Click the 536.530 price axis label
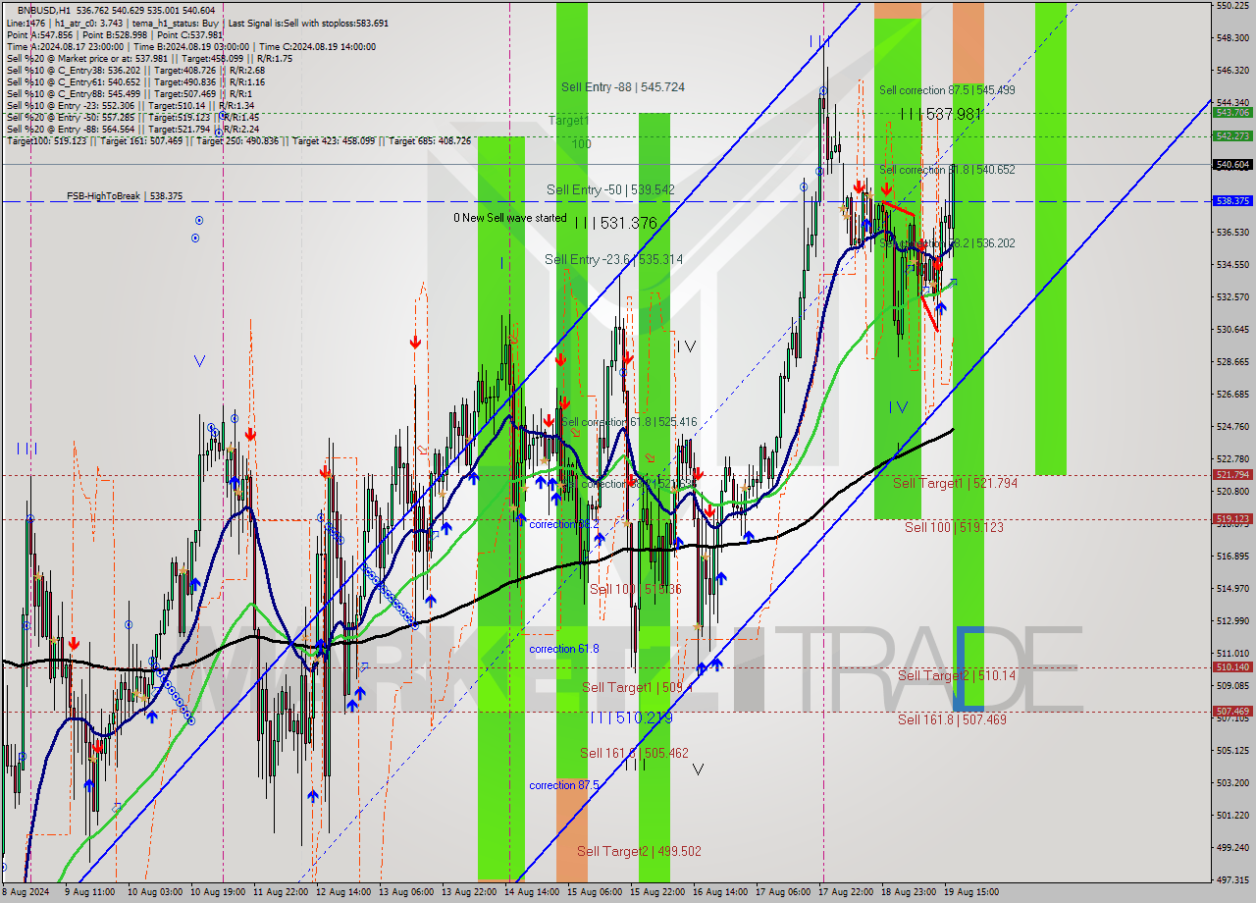The height and width of the screenshot is (903, 1256). (x=1232, y=233)
